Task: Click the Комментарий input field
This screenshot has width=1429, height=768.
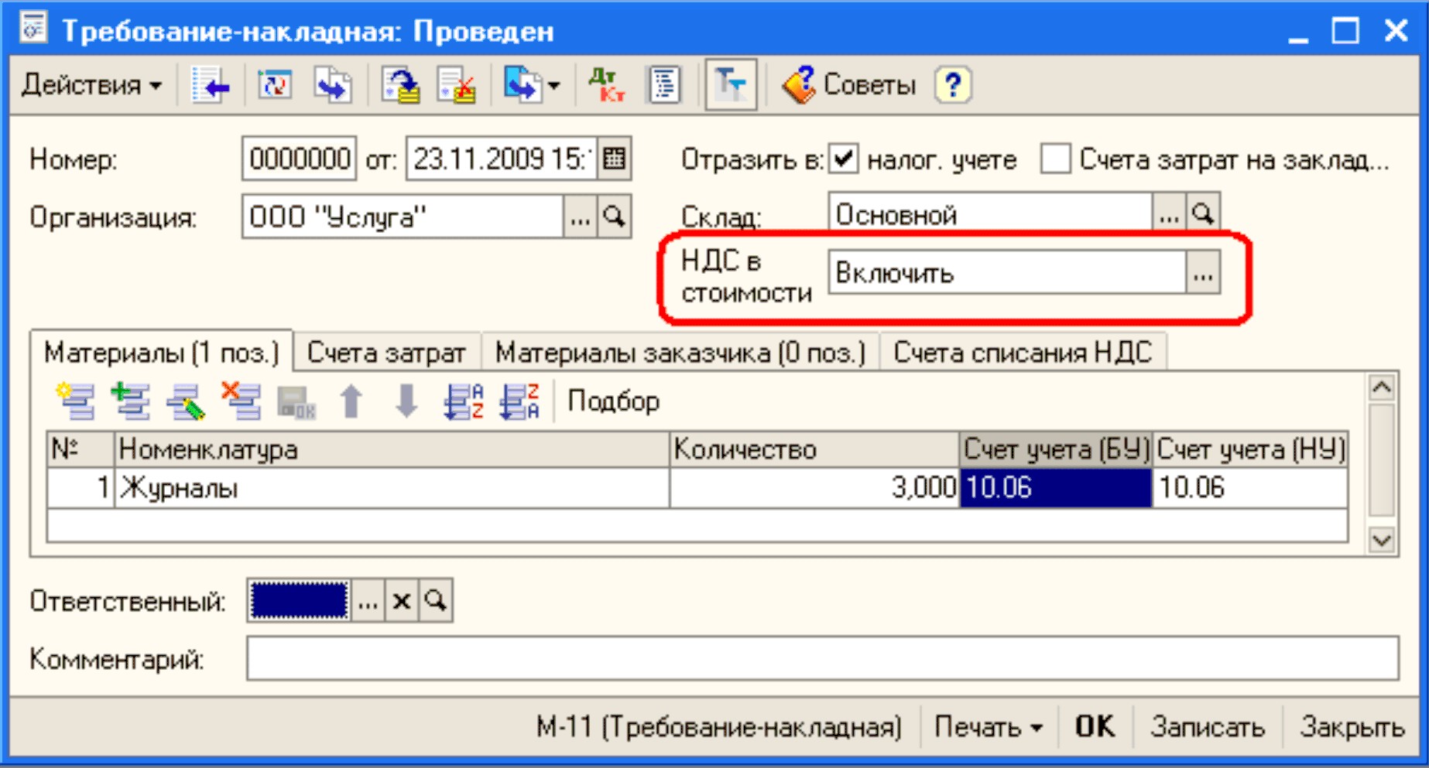Action: click(823, 659)
